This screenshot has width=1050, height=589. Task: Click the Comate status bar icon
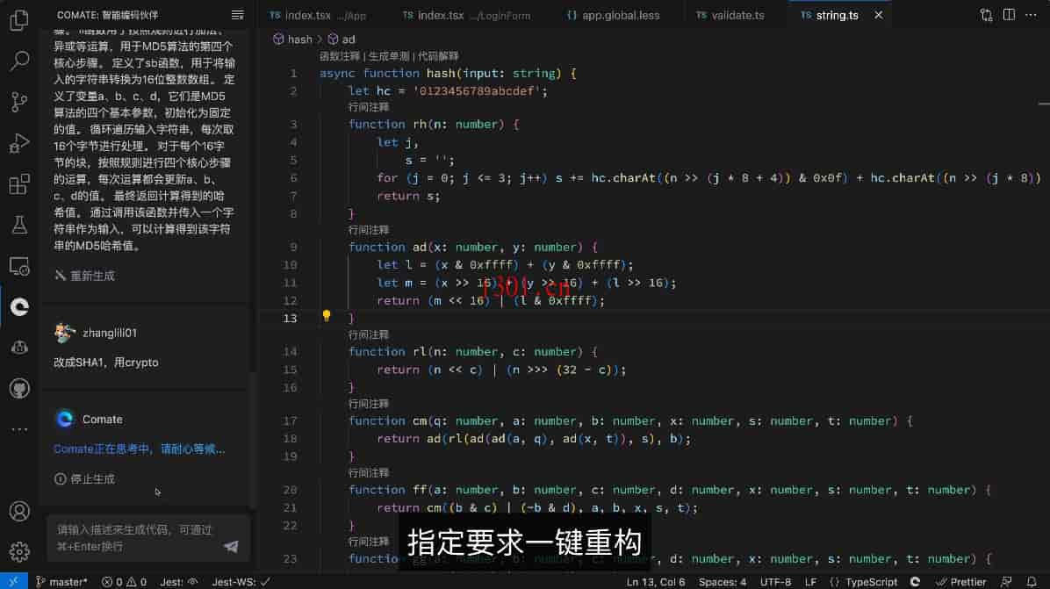[915, 582]
